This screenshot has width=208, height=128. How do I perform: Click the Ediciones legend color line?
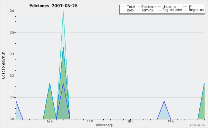(138, 7)
